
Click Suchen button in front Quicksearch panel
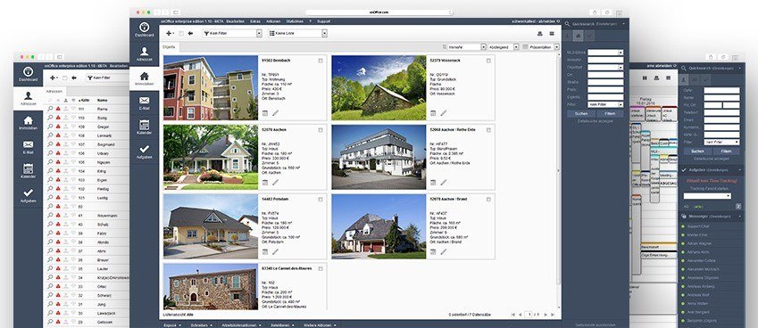(x=581, y=114)
